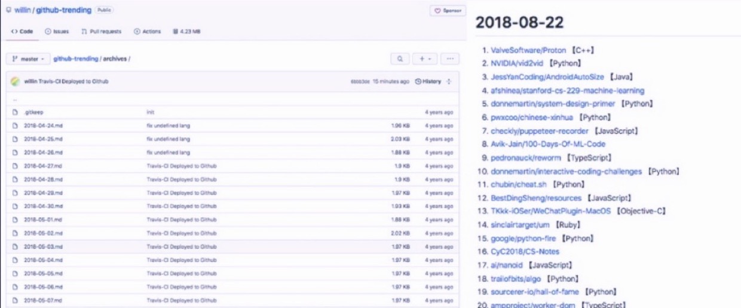Image resolution: width=741 pixels, height=308 pixels.
Task: Open the commit History link
Action: coord(428,81)
